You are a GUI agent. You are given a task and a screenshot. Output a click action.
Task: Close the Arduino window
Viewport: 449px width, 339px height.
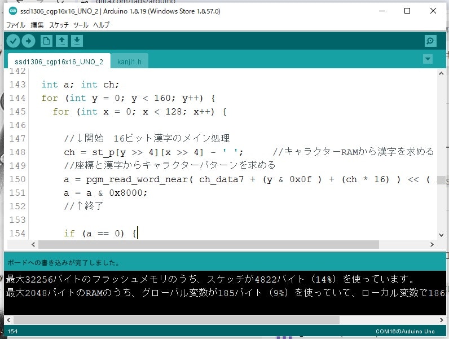(433, 11)
